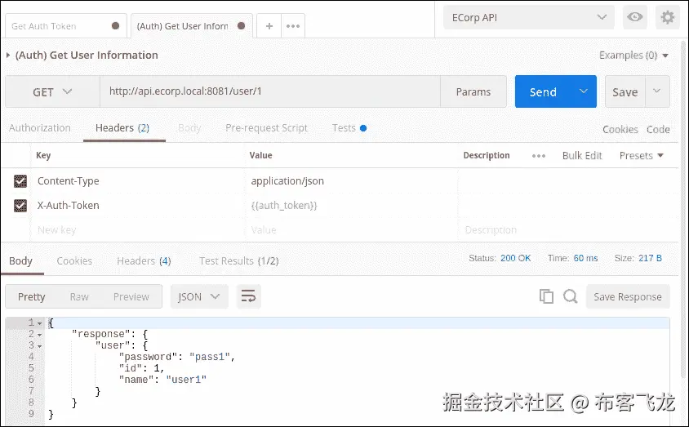
Task: Open the headers column options three dots
Action: [538, 156]
